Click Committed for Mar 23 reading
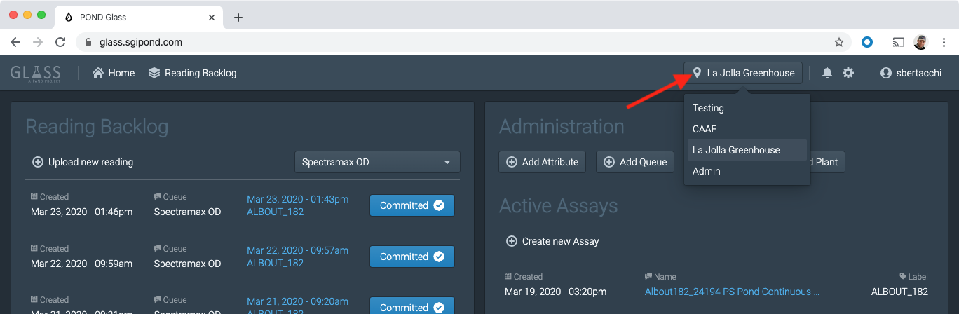Viewport: 959px width, 314px height. pos(412,205)
